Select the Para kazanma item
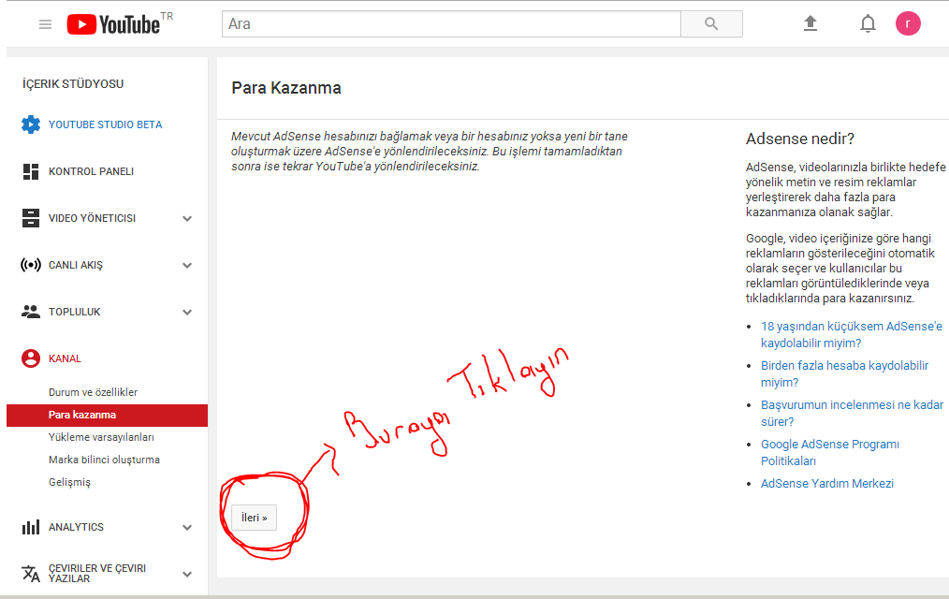 (x=107, y=415)
